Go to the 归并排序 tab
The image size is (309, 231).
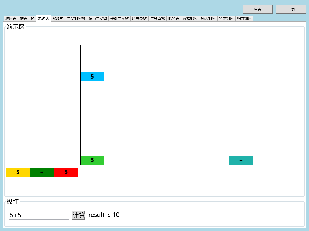tap(244, 19)
